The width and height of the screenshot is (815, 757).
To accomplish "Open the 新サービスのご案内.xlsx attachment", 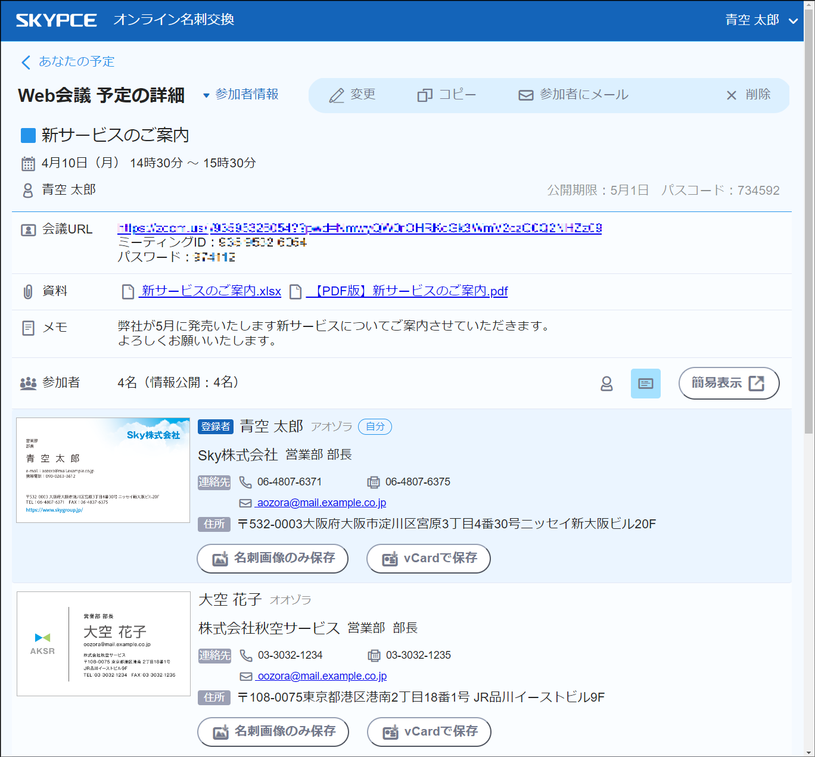I will (210, 291).
